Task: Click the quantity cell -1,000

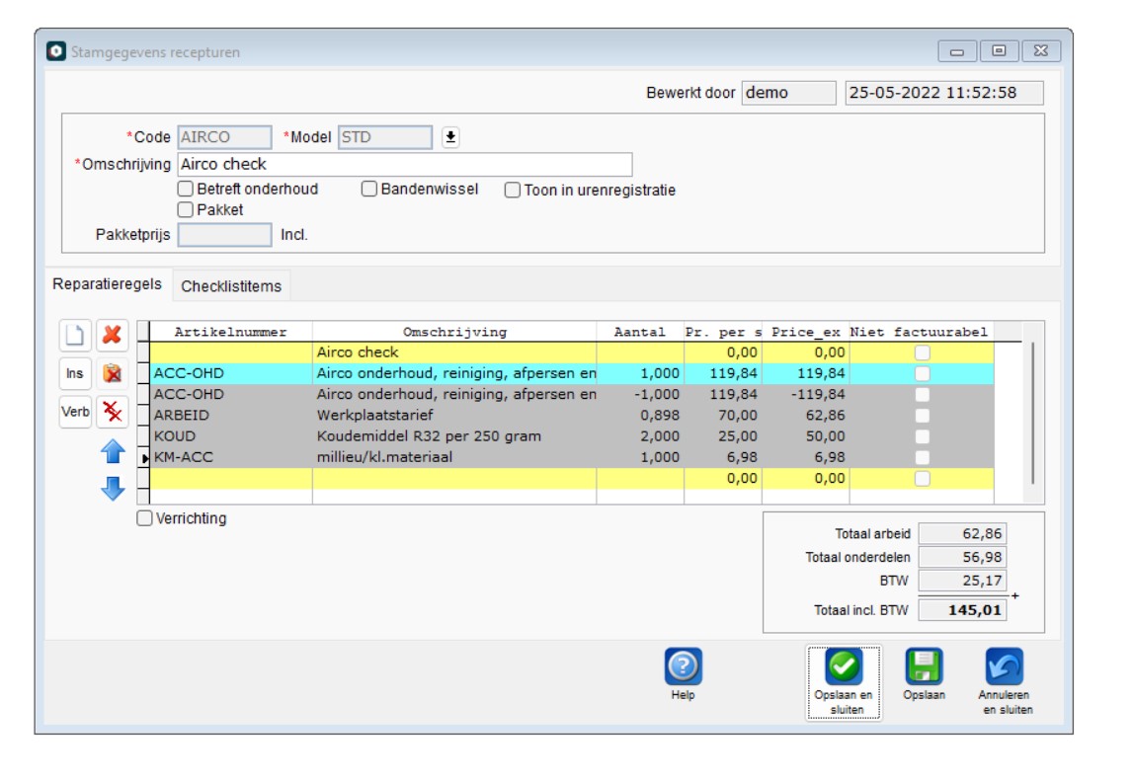Action: 640,394
